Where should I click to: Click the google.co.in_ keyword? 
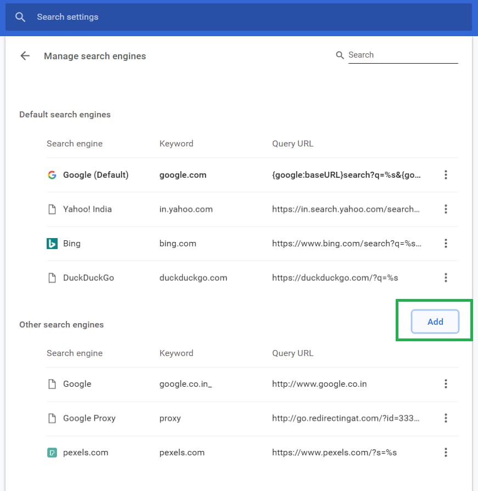point(185,384)
